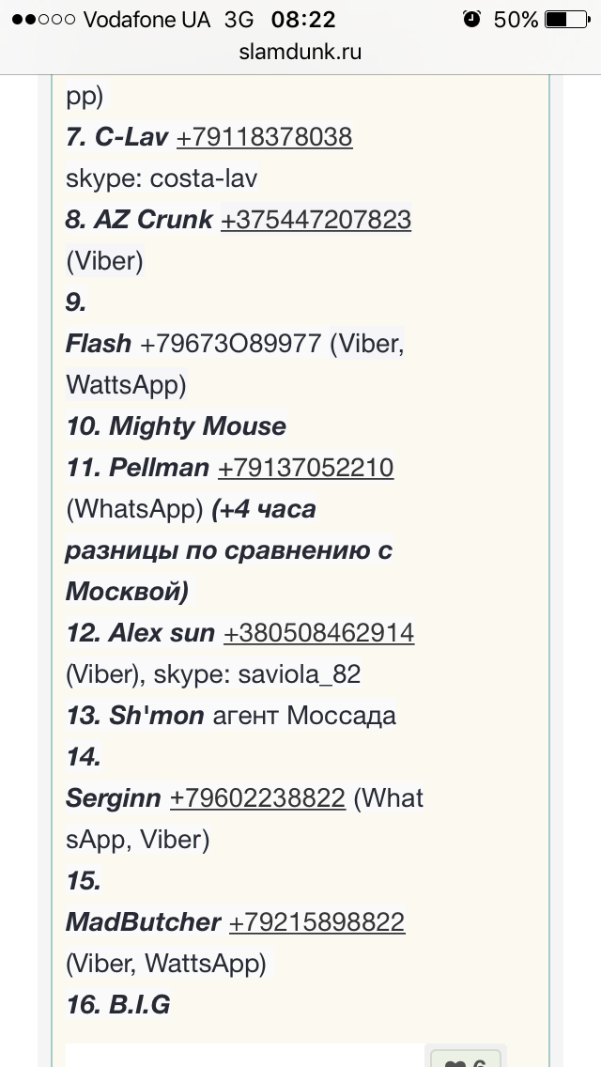Tap the battery indicator icon
Image resolution: width=601 pixels, height=1067 pixels.
[567, 19]
